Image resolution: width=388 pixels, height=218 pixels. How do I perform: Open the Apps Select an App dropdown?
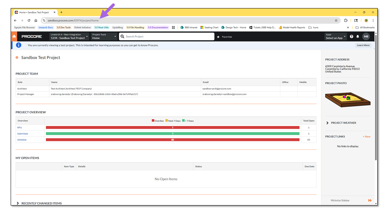pos(335,36)
